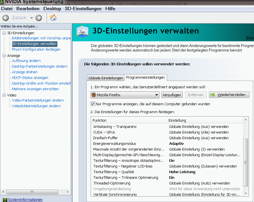Open Videobildeinstellungen ändern
The width and height of the screenshot is (254, 202).
point(36,106)
